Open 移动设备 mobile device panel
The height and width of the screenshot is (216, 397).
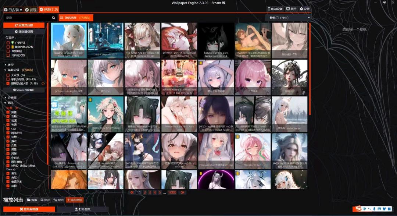275,9
